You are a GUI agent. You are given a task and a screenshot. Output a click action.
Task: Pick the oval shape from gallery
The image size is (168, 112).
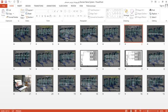pos(118,10)
